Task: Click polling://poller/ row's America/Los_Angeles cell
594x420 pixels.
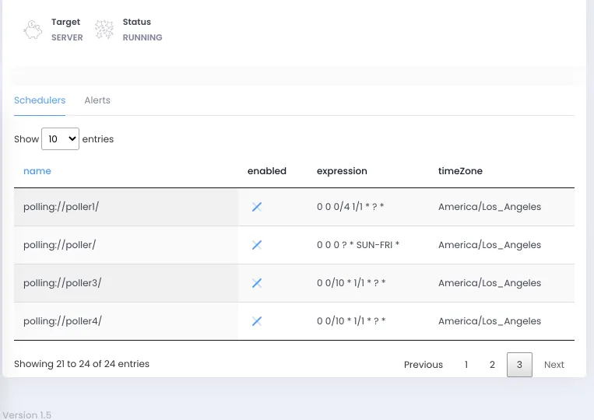Action: point(490,245)
